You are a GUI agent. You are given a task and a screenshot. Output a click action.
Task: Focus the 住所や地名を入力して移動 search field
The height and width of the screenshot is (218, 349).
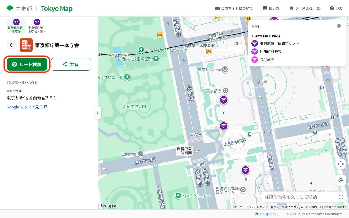click(x=303, y=197)
